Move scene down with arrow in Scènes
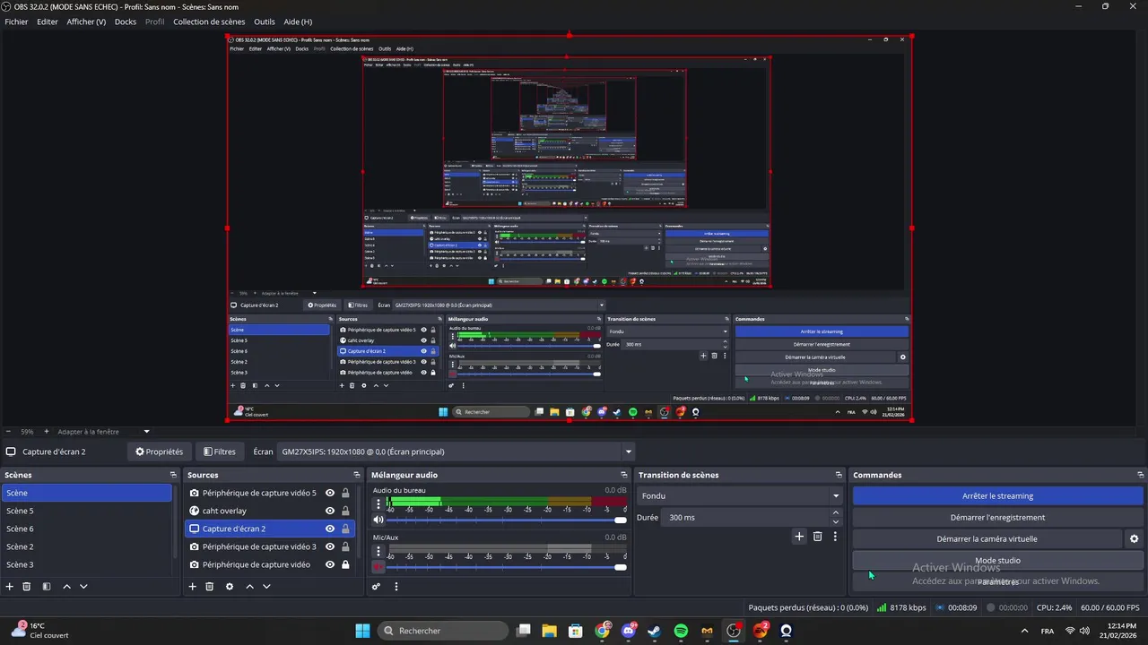 pyautogui.click(x=83, y=587)
